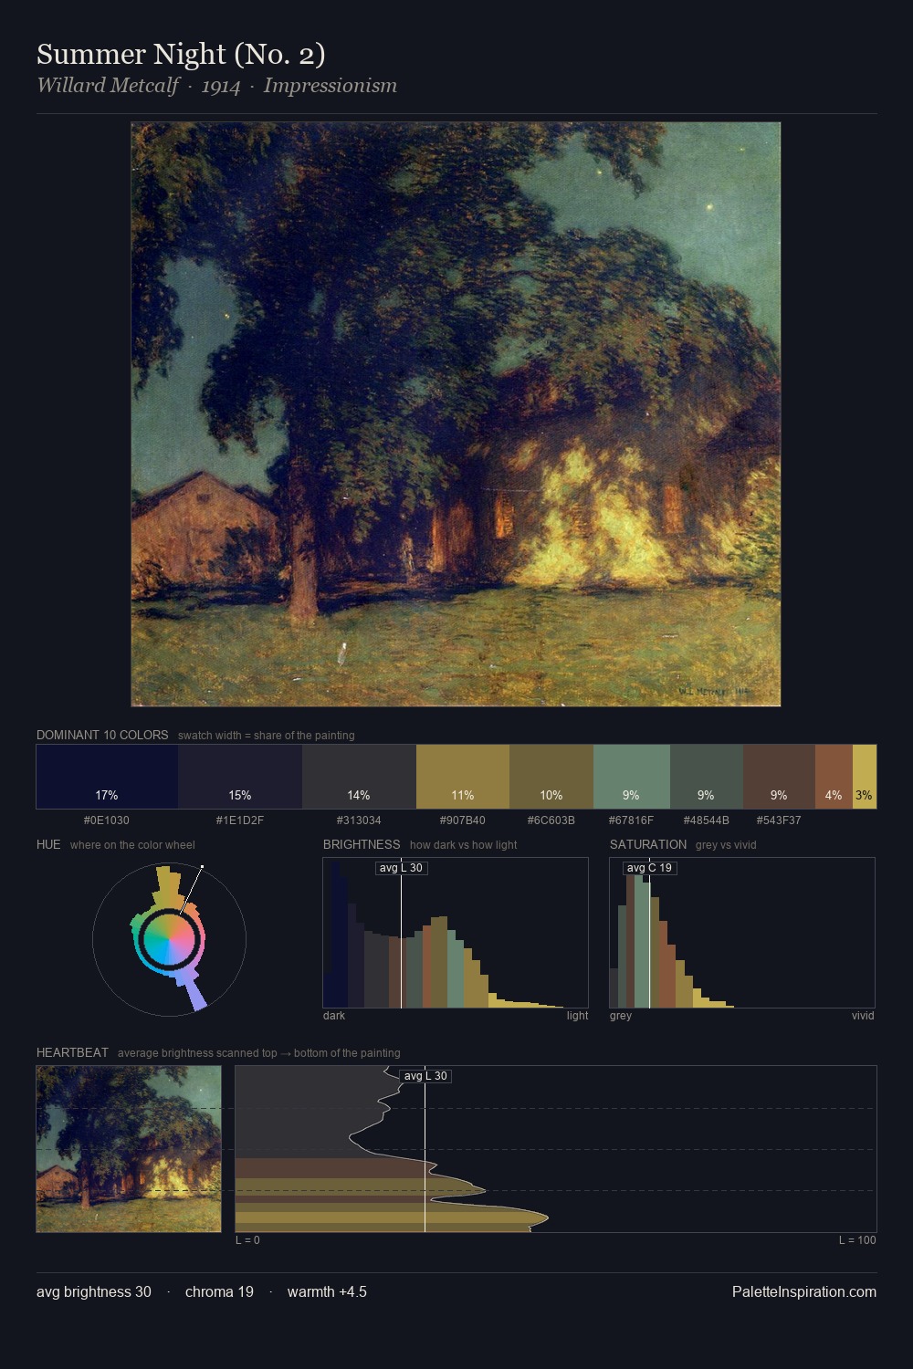Click the 'BRIGHTNESS' section heading
The height and width of the screenshot is (1369, 913).
click(x=362, y=844)
